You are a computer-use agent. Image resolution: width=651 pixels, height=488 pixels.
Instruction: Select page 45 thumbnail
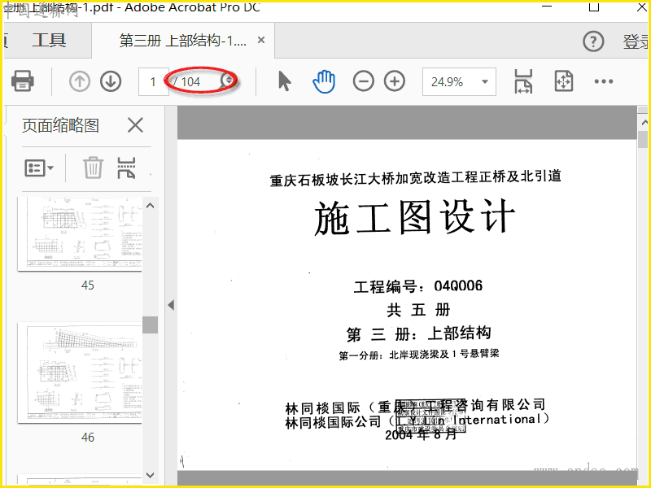(80, 234)
